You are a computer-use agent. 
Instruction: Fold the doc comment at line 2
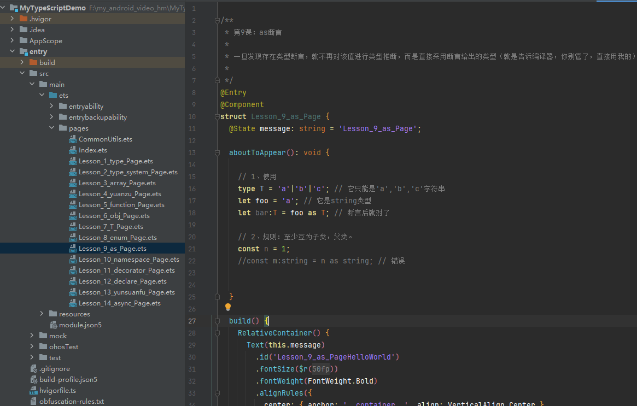[x=217, y=21]
